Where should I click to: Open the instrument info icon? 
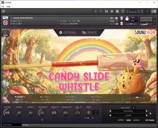pyautogui.click(x=116, y=18)
